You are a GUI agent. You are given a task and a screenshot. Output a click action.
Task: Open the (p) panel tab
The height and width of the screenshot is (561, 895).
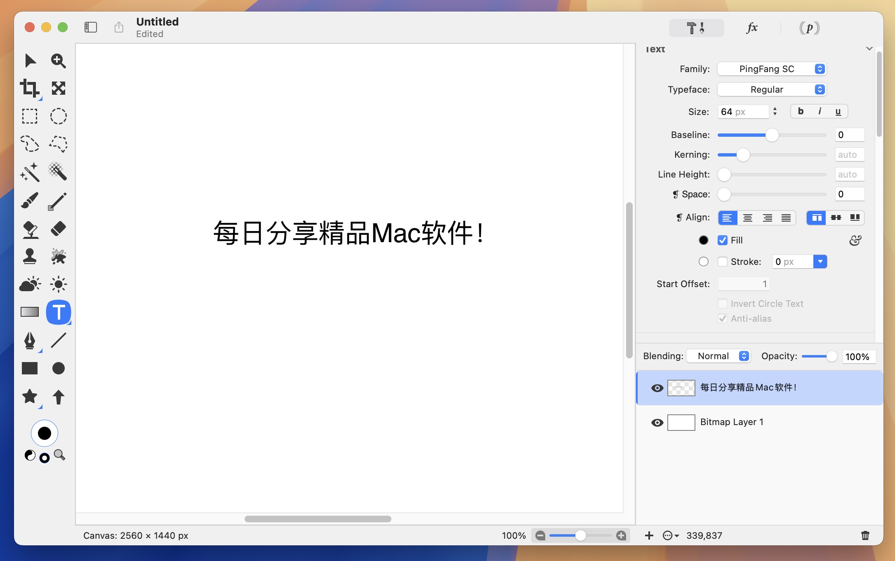pos(809,28)
